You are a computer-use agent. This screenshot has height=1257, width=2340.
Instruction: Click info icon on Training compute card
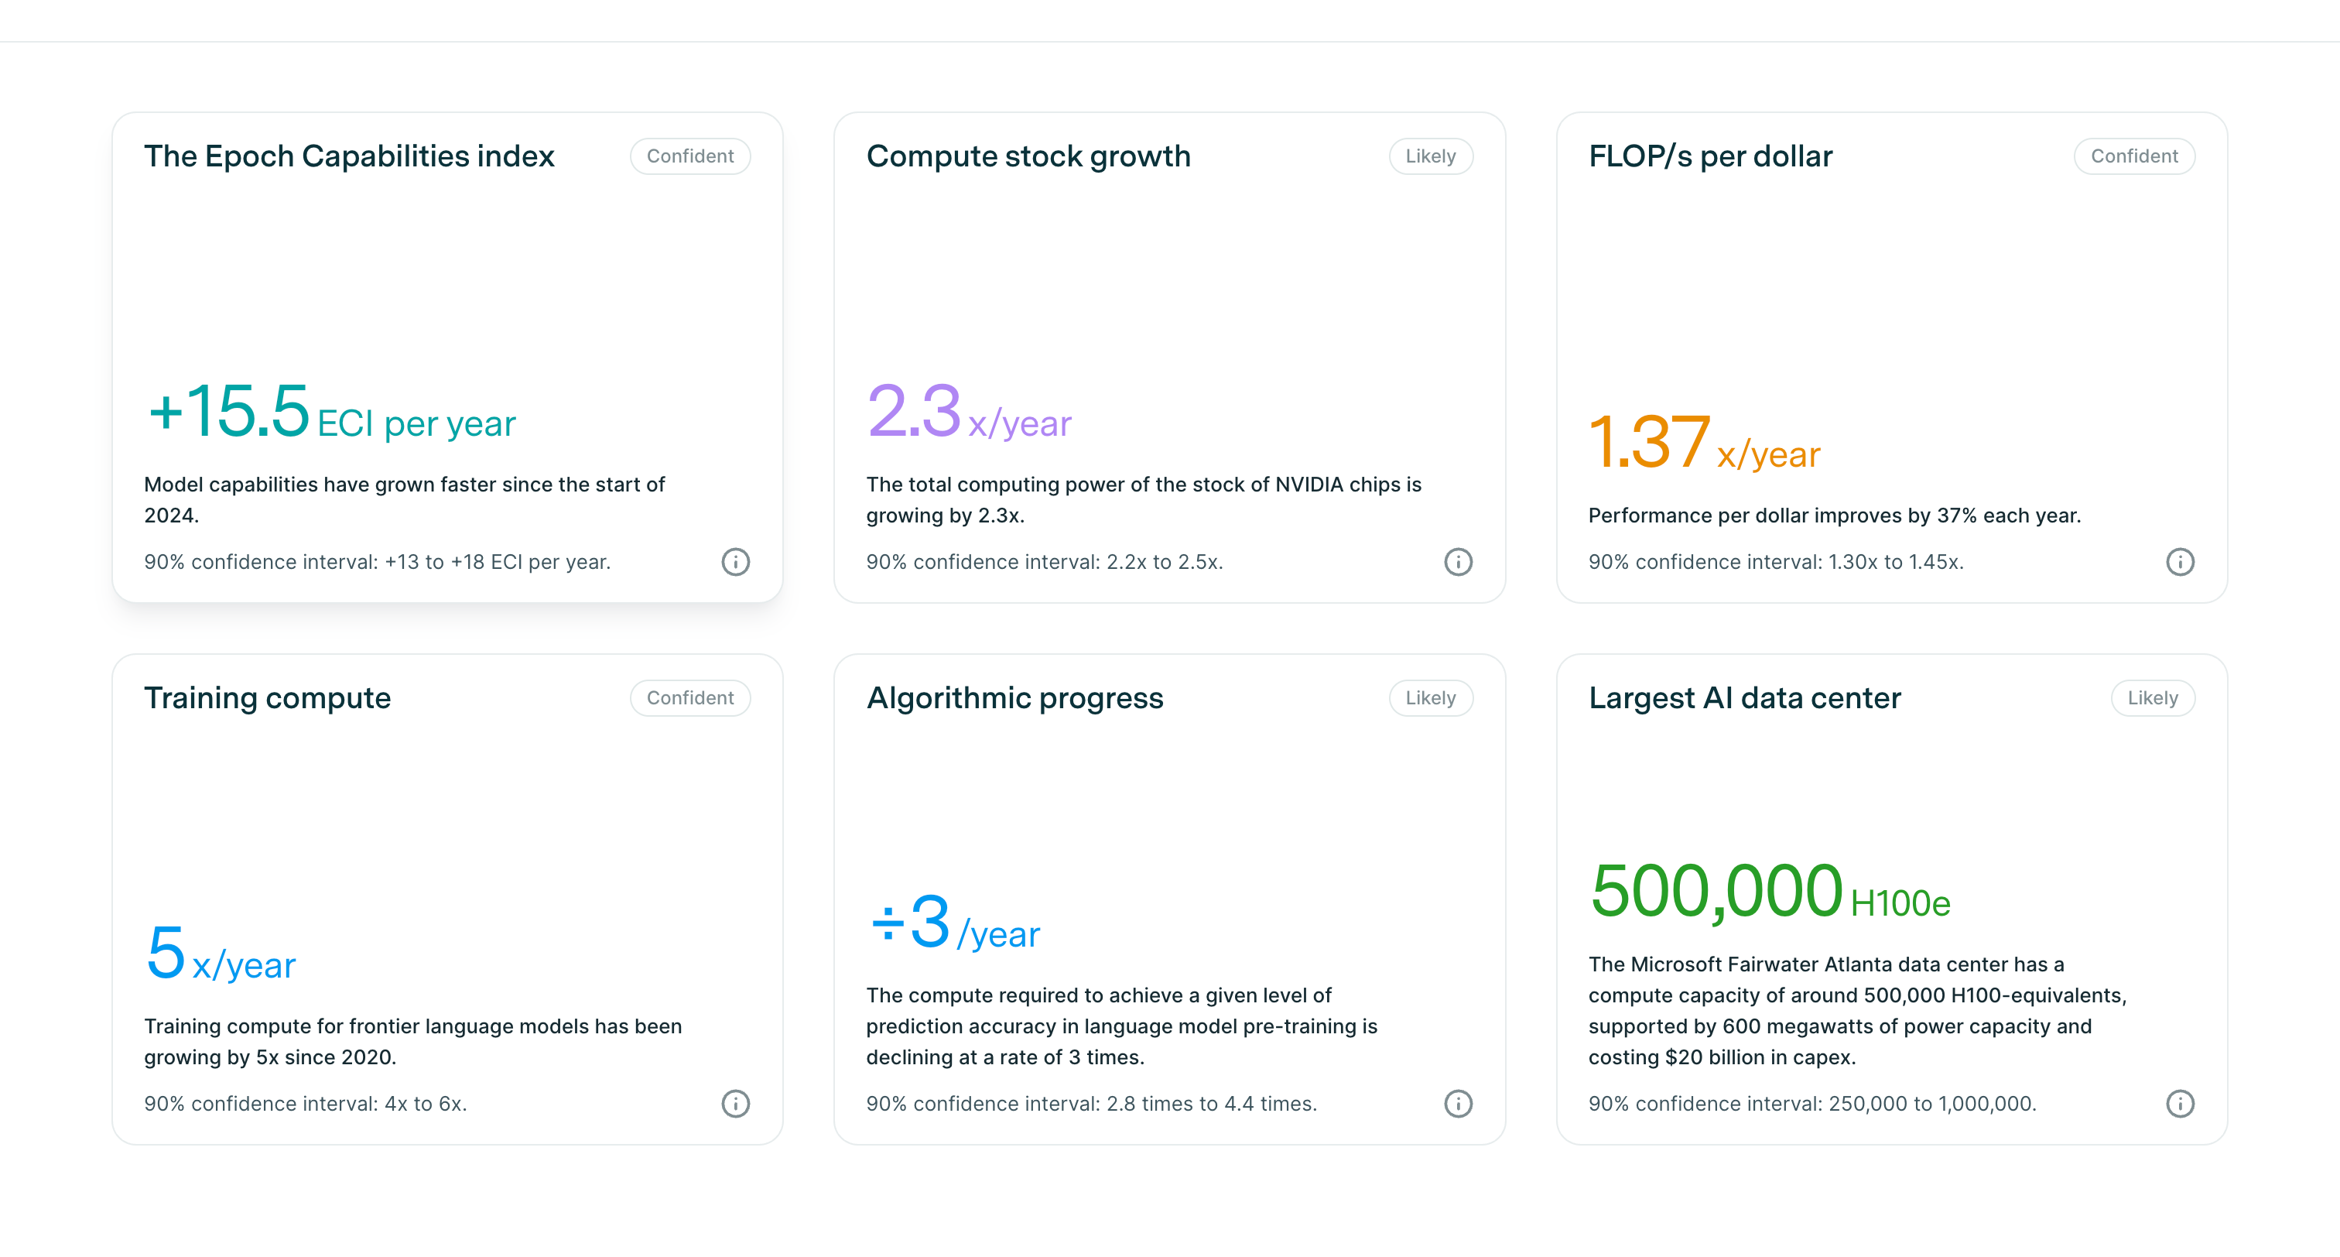pyautogui.click(x=736, y=1104)
